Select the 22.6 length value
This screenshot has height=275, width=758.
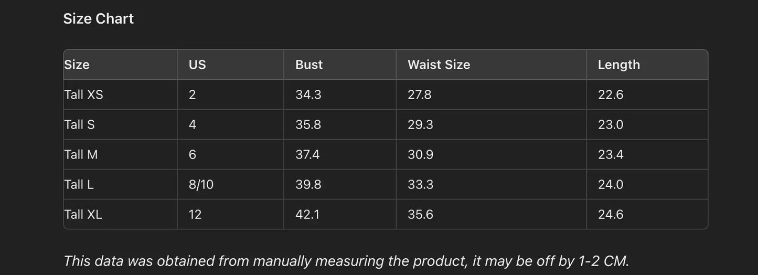(x=611, y=94)
